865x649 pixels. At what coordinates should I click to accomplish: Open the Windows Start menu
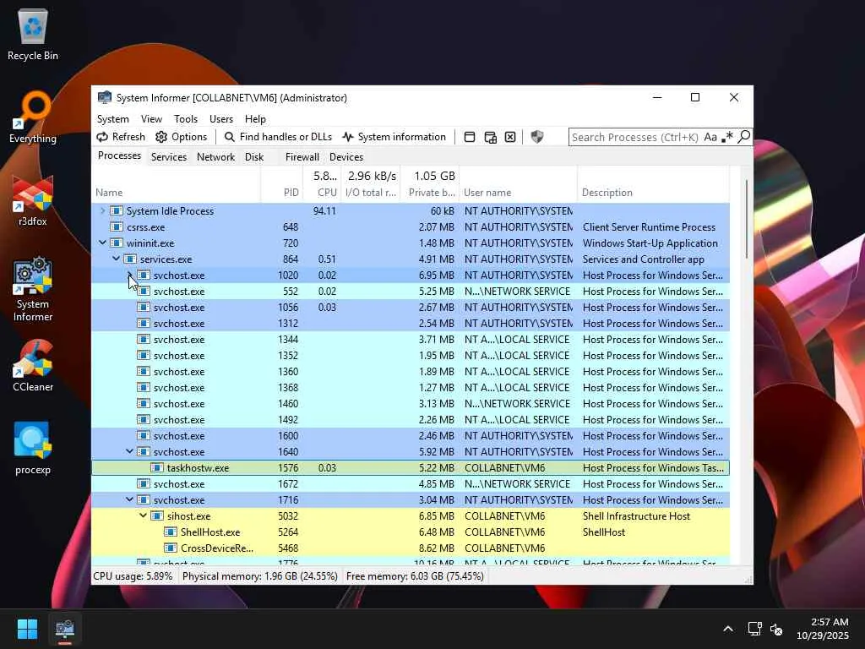coord(27,629)
